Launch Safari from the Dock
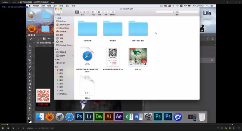The height and width of the screenshot is (131, 242). pos(69,117)
